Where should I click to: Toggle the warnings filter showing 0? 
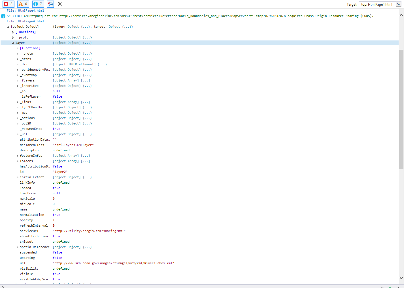[23, 4]
